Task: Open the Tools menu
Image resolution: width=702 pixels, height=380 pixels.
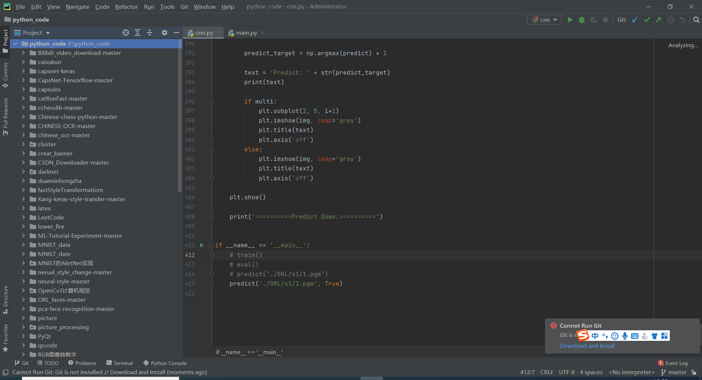Action: (x=167, y=7)
